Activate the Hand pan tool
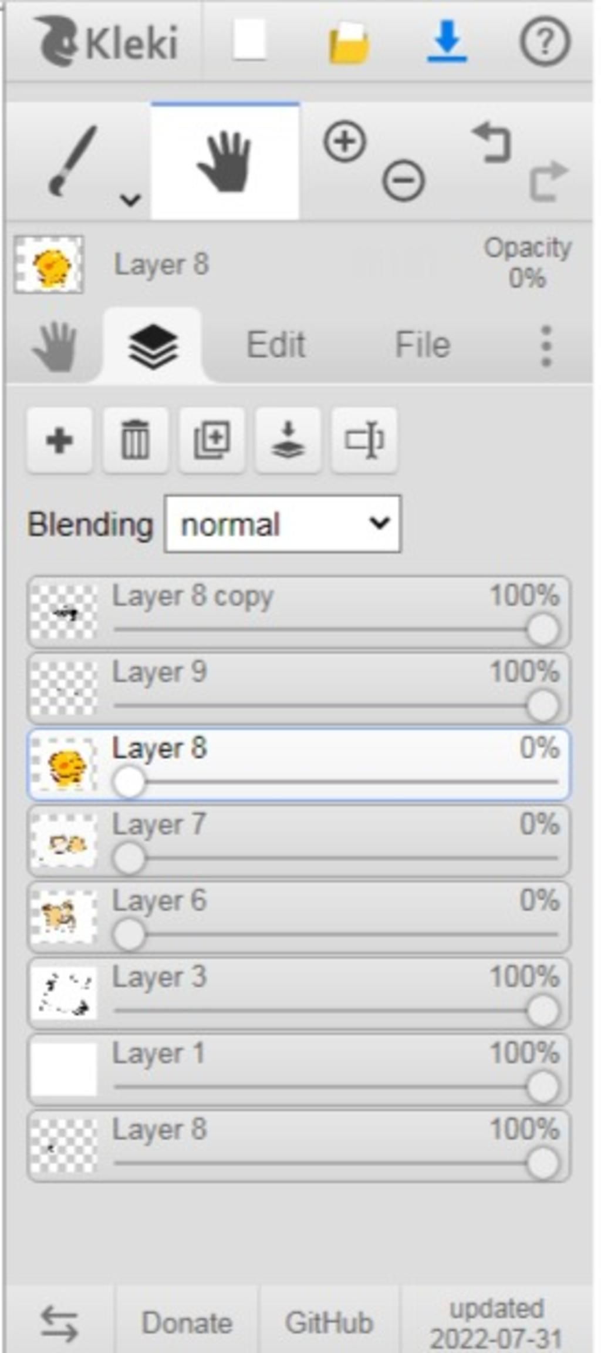Image resolution: width=601 pixels, height=1353 pixels. click(x=225, y=161)
